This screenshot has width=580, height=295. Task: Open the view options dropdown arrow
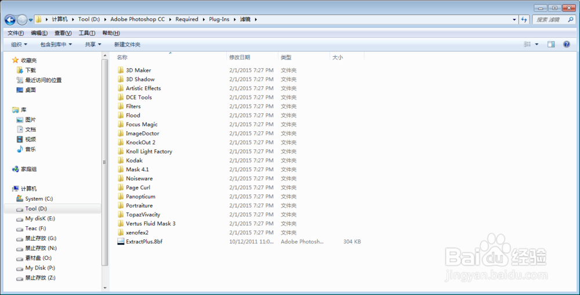(x=536, y=44)
